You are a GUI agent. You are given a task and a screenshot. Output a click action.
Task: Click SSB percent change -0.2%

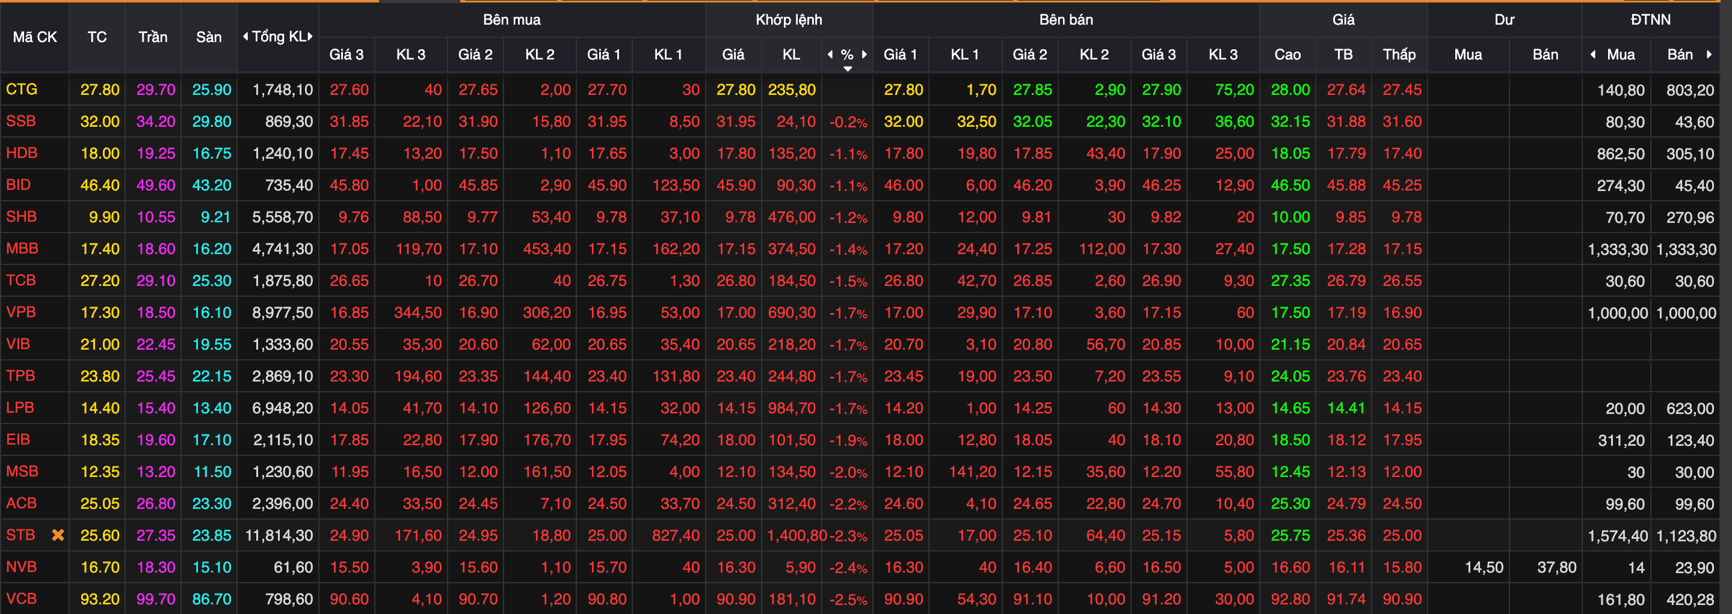[848, 123]
